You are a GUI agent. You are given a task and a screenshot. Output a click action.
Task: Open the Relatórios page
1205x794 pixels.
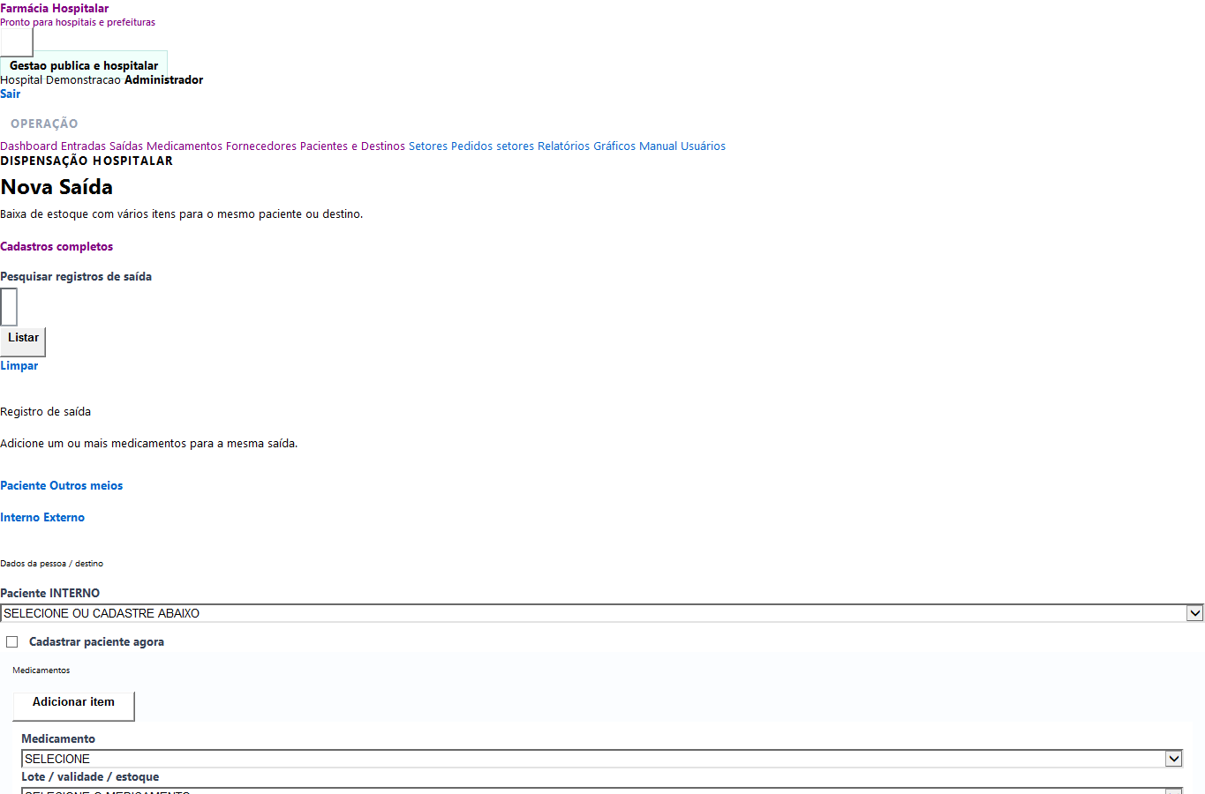[x=563, y=146]
